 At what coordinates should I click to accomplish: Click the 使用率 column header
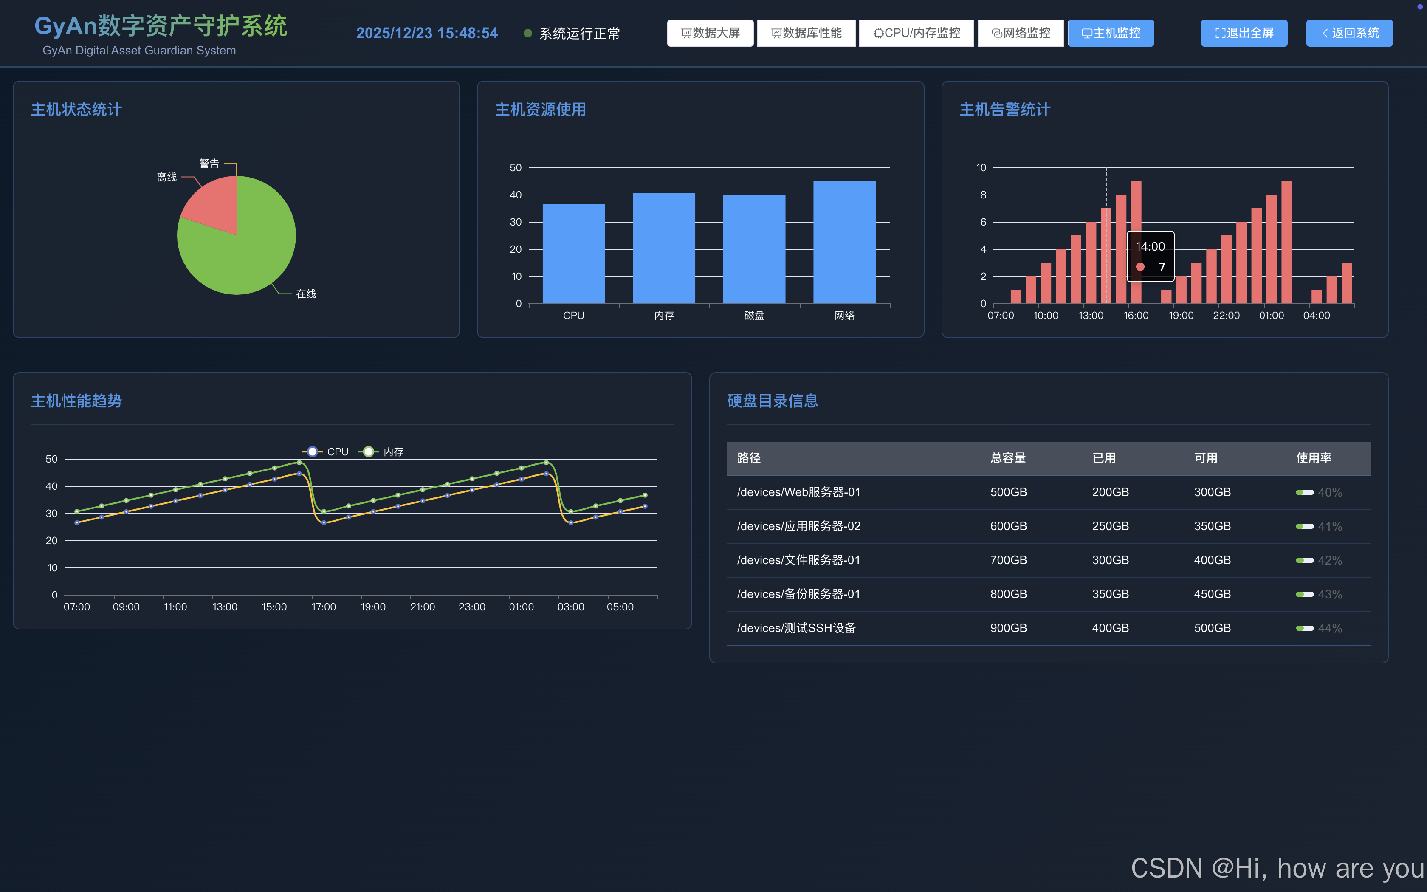(x=1313, y=458)
